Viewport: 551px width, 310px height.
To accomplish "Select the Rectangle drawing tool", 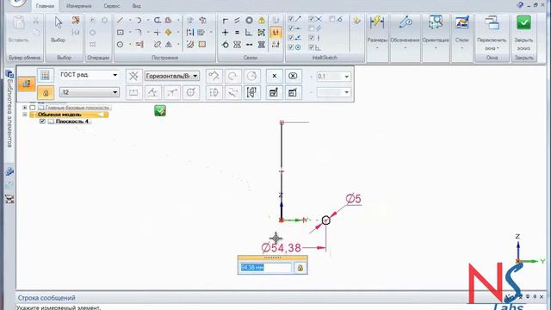I will pyautogui.click(x=121, y=33).
